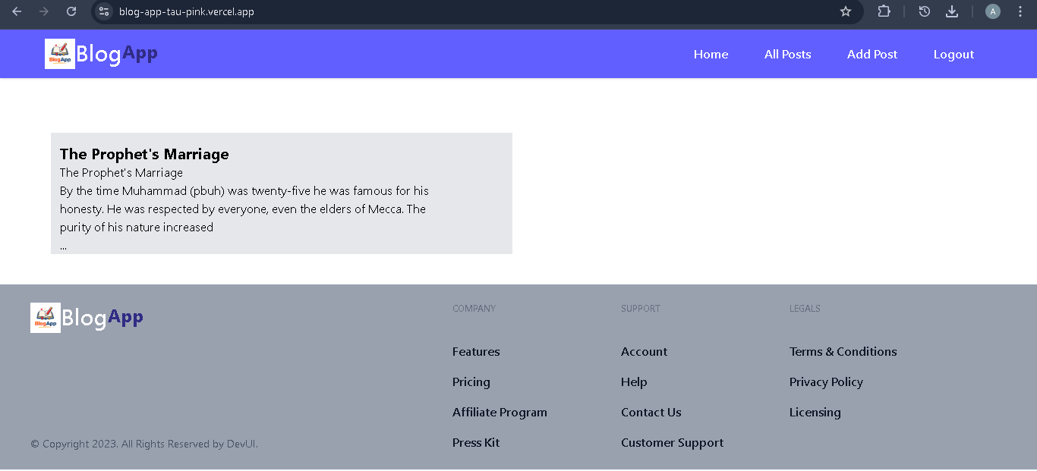The height and width of the screenshot is (471, 1037).
Task: Open Terms & Conditions footer link
Action: point(843,352)
